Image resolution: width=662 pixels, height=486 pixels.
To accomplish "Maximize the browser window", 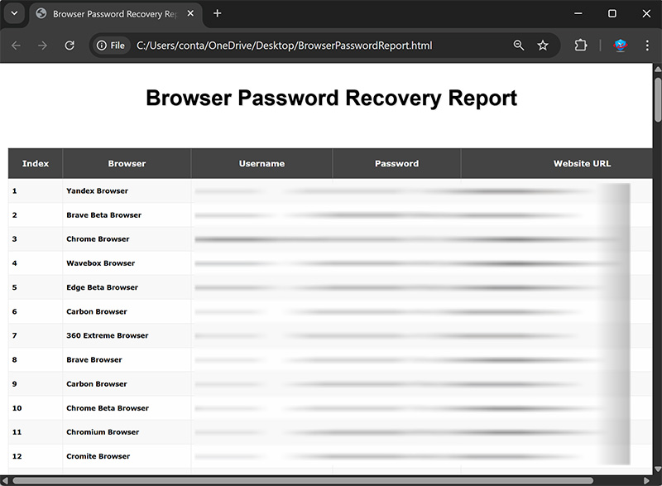I will pos(612,13).
